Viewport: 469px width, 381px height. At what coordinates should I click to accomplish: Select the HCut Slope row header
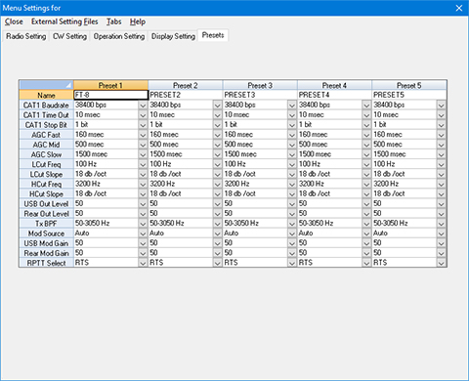click(46, 193)
